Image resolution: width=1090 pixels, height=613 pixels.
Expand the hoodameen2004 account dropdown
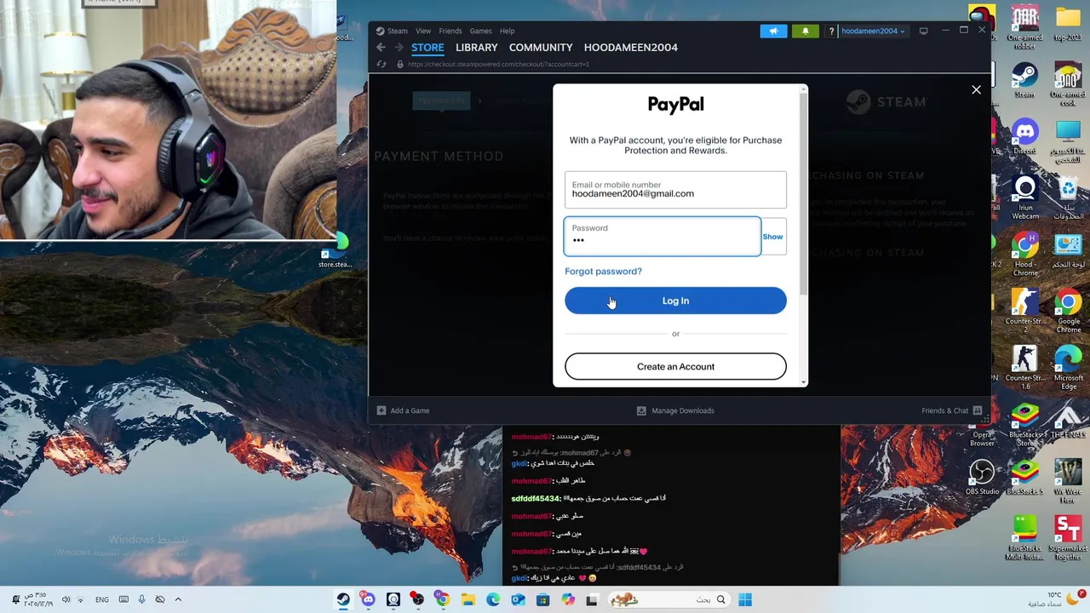pyautogui.click(x=873, y=31)
